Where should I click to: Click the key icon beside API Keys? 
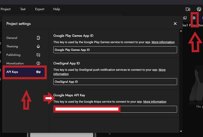pos(38,72)
